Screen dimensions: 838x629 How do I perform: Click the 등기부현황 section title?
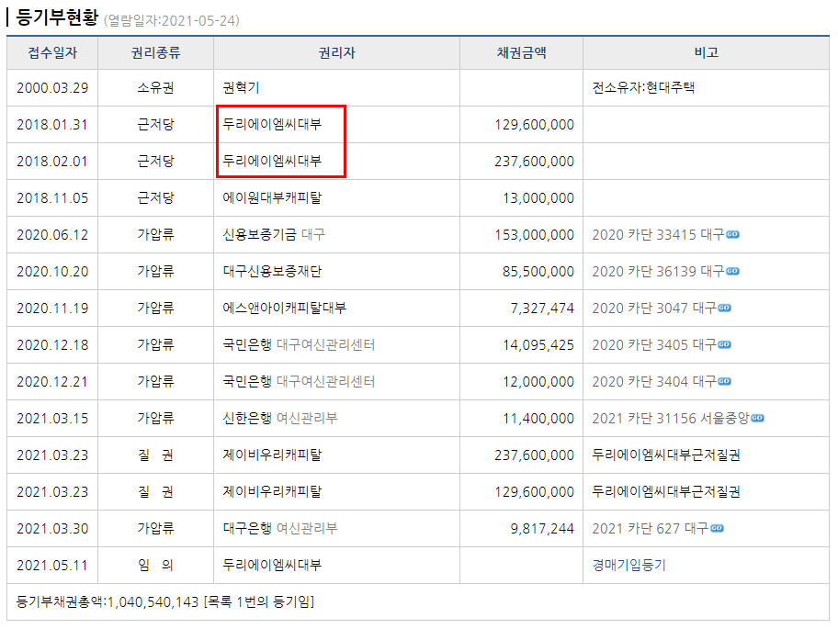click(57, 17)
